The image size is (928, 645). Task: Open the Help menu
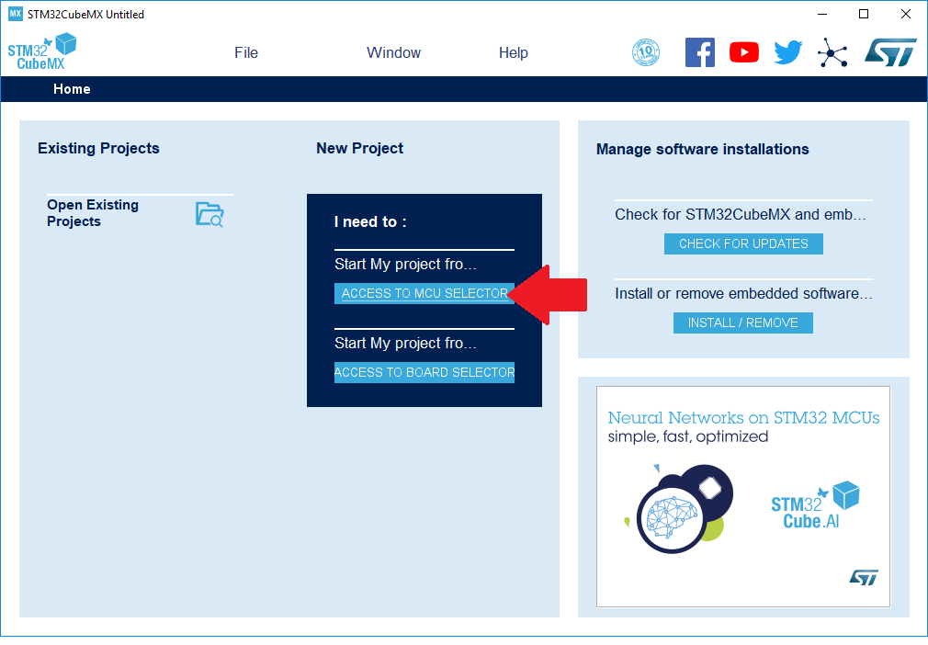[x=513, y=52]
